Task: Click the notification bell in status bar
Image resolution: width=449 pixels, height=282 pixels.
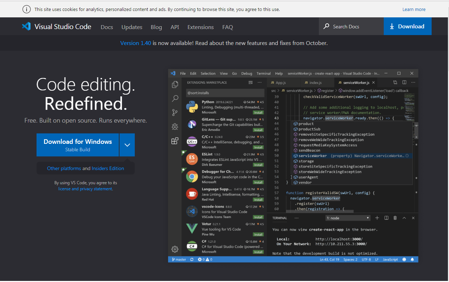Action: [x=412, y=259]
